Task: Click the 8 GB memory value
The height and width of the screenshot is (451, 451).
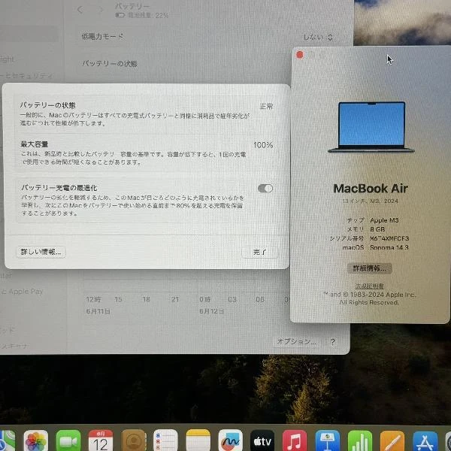Action: coord(377,229)
